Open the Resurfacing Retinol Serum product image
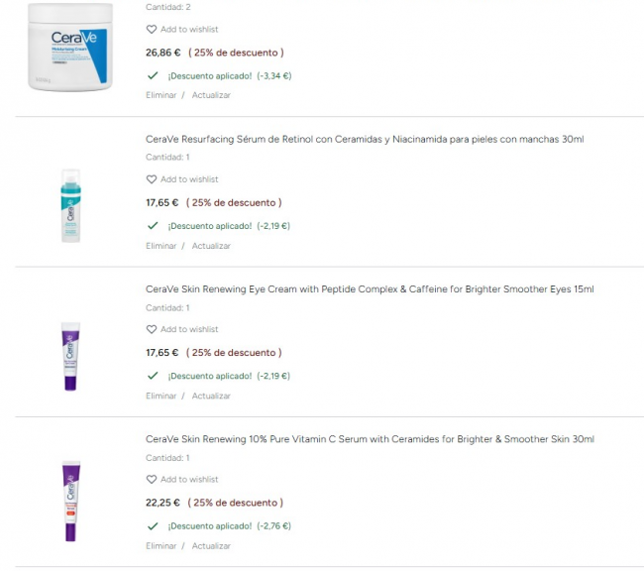Image resolution: width=644 pixels, height=571 pixels. (70, 205)
